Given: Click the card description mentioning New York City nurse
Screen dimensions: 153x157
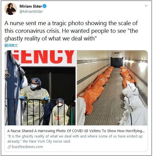Looking at the screenshot, I should [75, 139].
